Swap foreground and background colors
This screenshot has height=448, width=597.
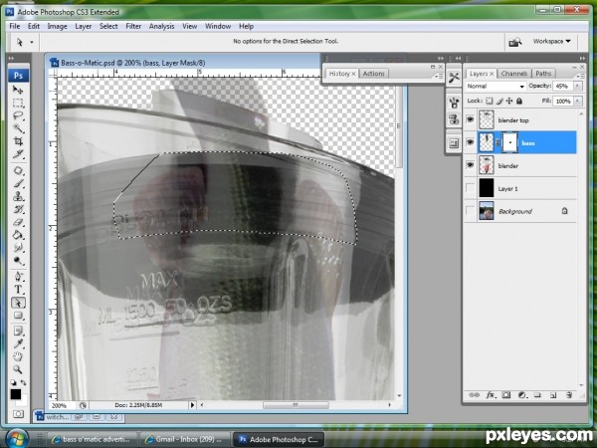point(24,382)
